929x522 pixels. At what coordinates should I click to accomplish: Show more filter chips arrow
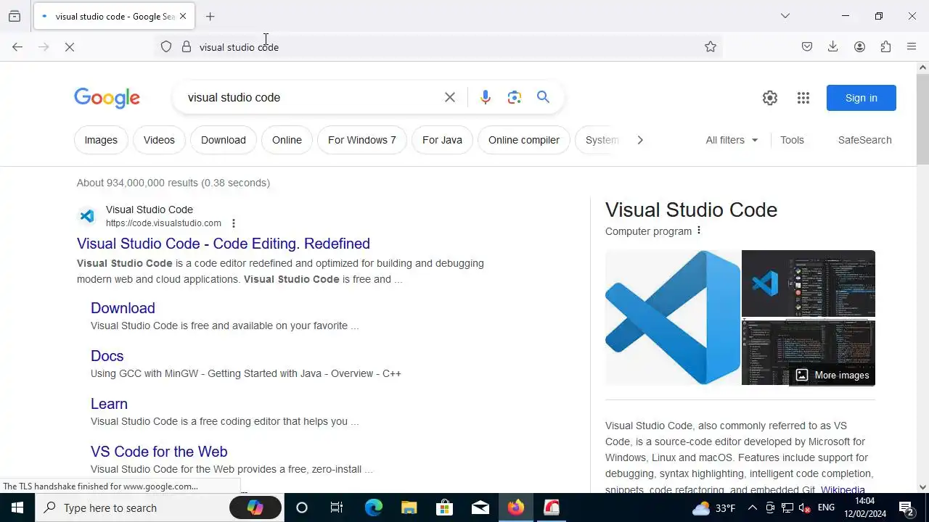tap(639, 140)
